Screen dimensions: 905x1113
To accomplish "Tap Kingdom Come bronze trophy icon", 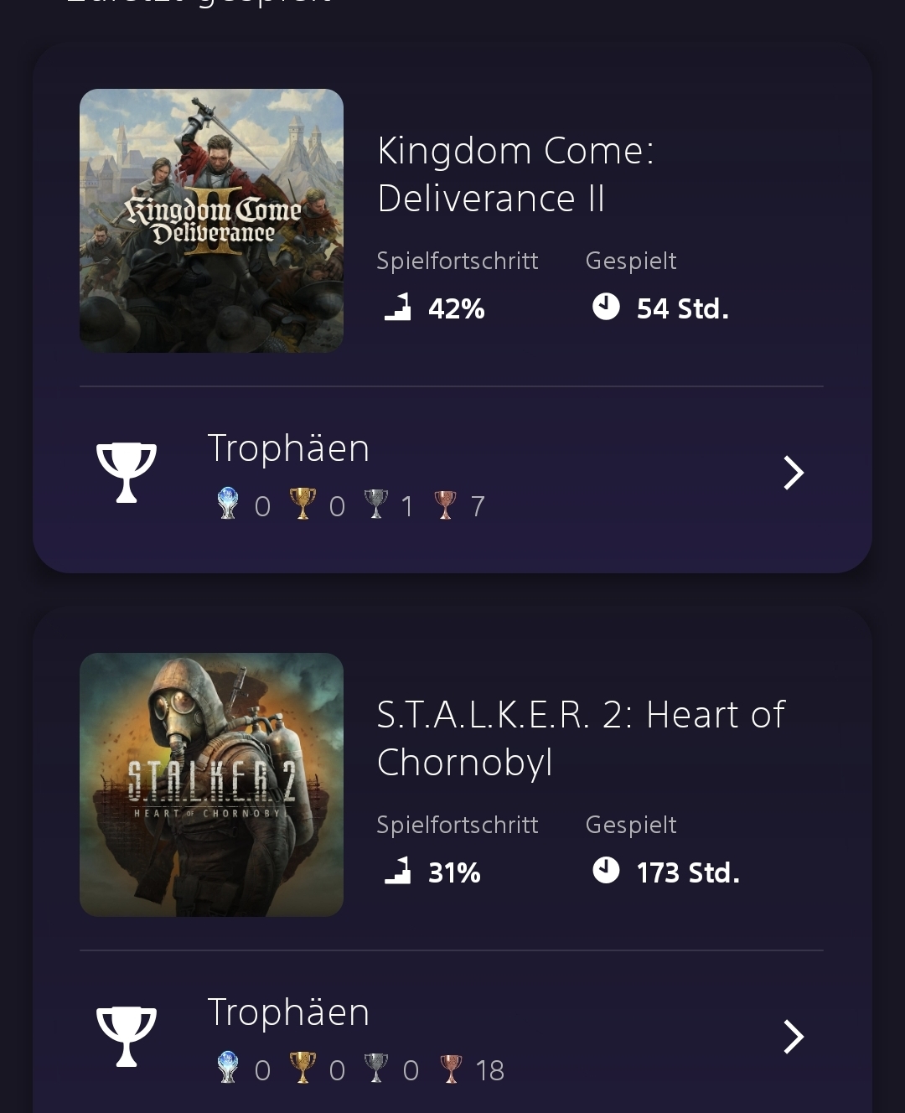I will [x=445, y=505].
